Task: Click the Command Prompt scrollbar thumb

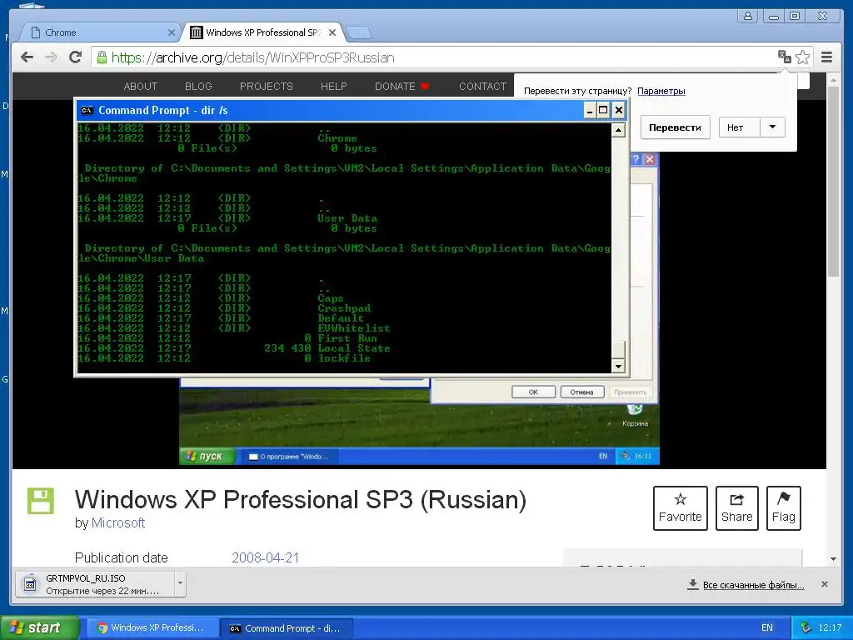Action: pyautogui.click(x=618, y=349)
